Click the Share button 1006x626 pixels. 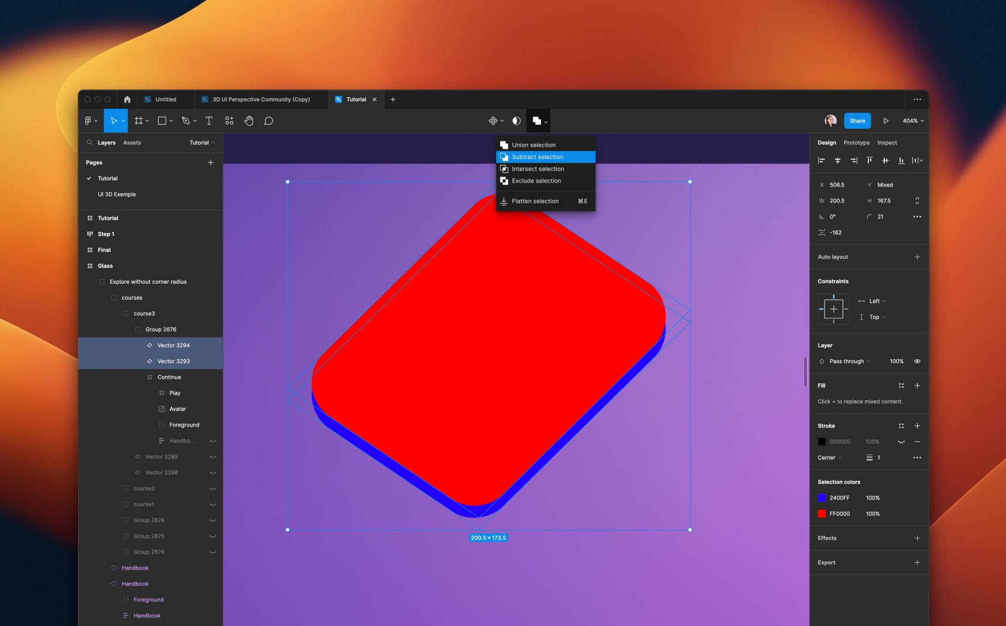pyautogui.click(x=857, y=121)
